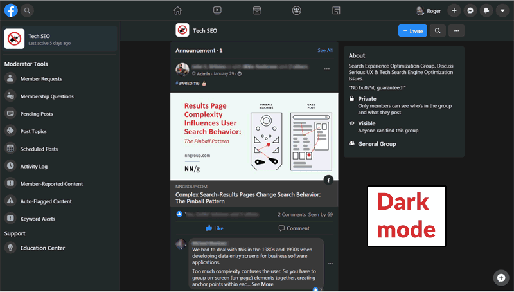Expand the account dropdown arrow
514x292 pixels.
[x=502, y=10]
